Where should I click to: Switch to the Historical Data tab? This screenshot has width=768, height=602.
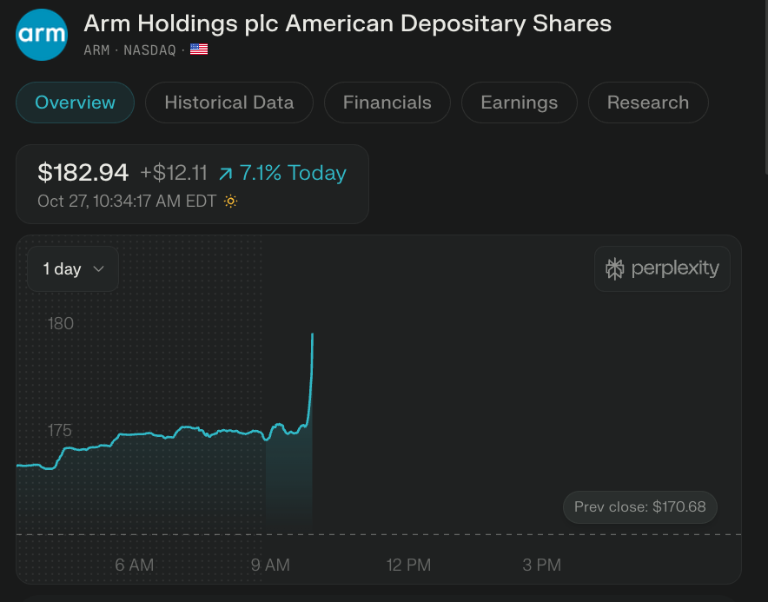pos(228,103)
